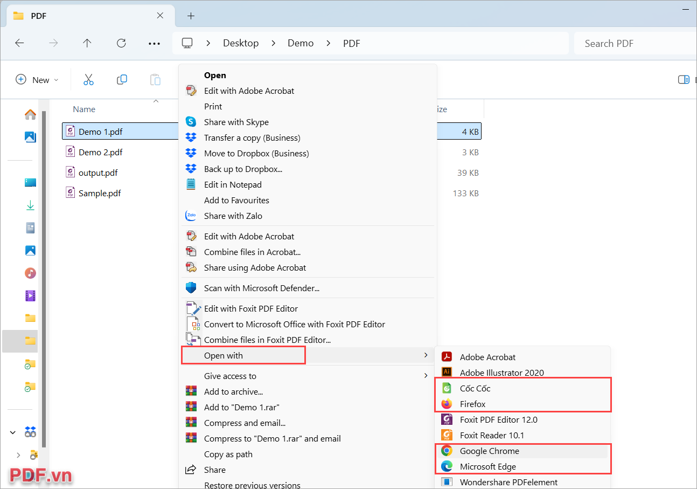Open with Foxit Reader 10.1
The width and height of the screenshot is (697, 489).
click(x=522, y=435)
